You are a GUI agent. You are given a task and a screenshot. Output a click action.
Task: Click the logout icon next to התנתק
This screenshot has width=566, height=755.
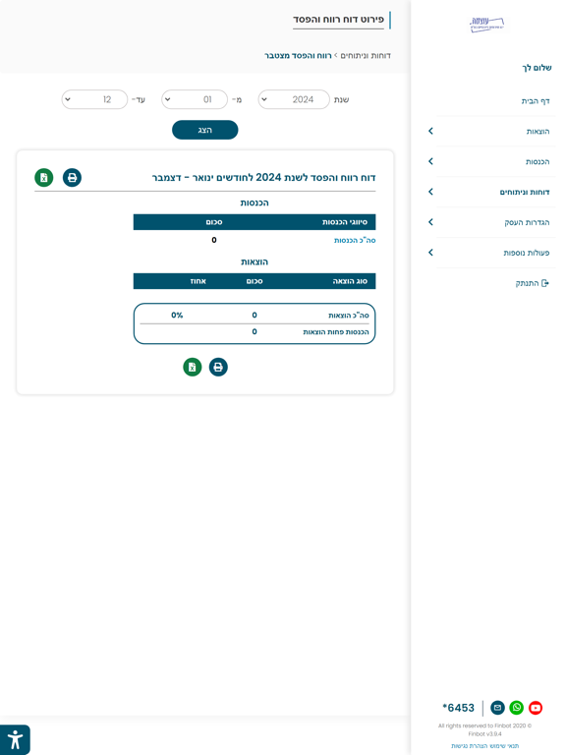pyautogui.click(x=544, y=283)
